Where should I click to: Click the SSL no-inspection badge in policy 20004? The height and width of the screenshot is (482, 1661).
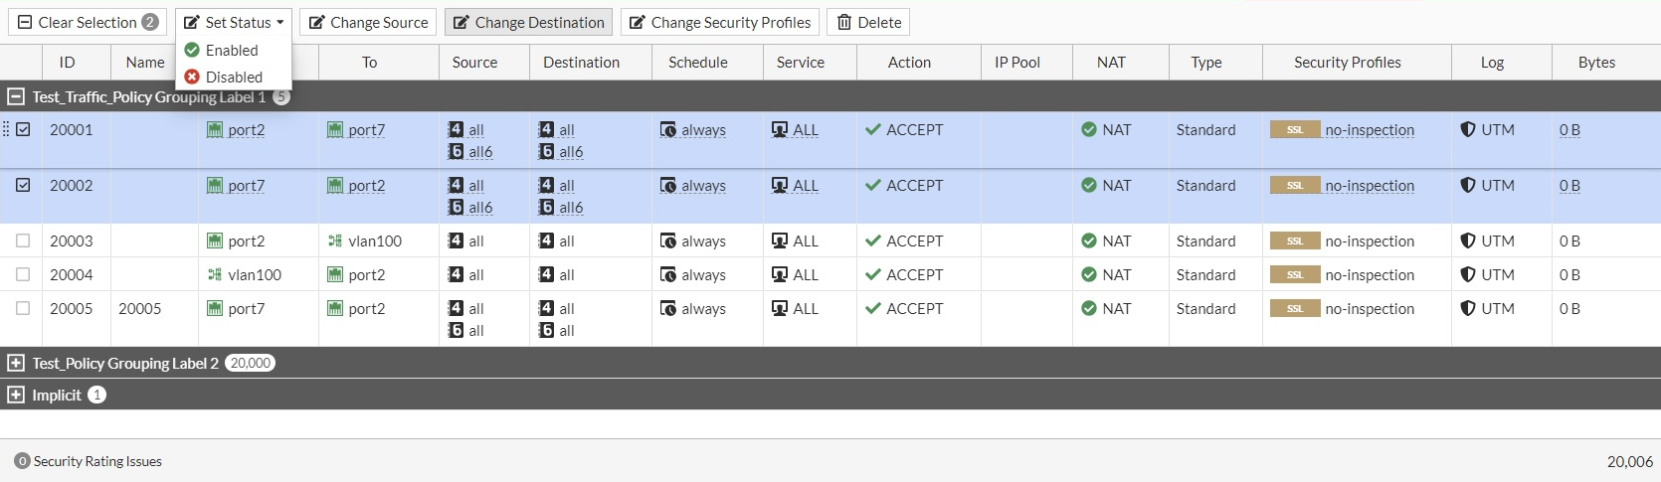1295,275
